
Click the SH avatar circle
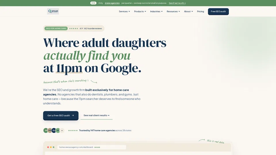click(x=58, y=130)
